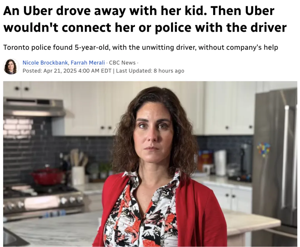Click the CBC News source label
This screenshot has height=247, width=300.
pyautogui.click(x=122, y=63)
